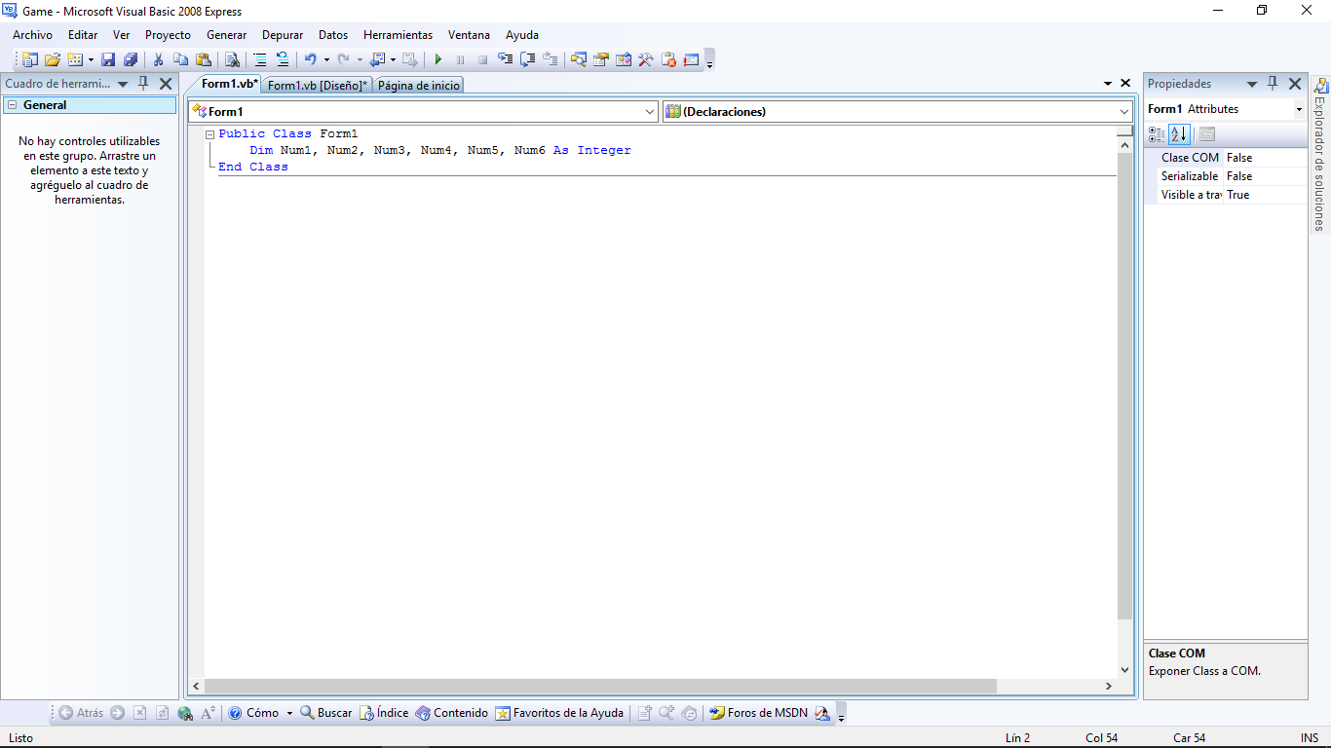1331x748 pixels.
Task: Click the Open File folder icon
Action: (x=53, y=59)
